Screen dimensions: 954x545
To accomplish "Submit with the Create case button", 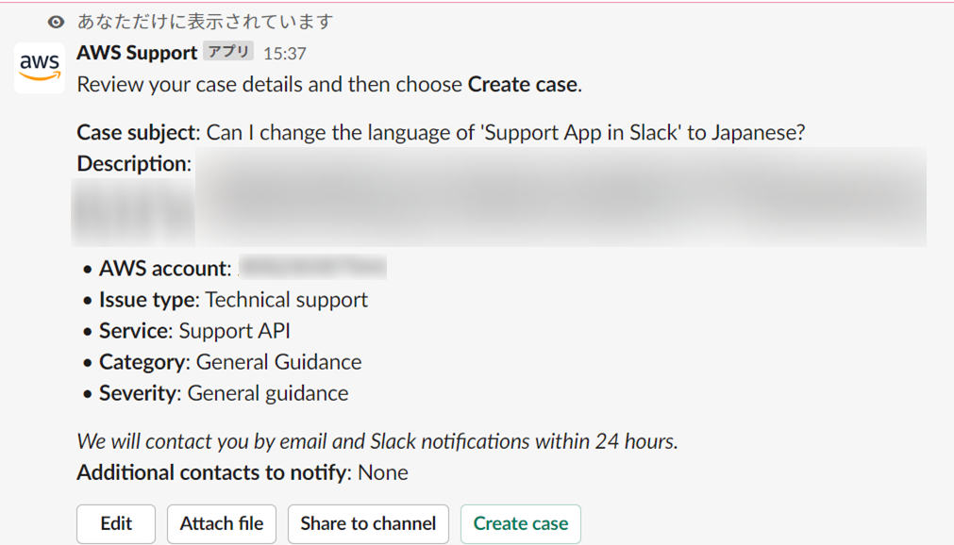I will point(521,523).
